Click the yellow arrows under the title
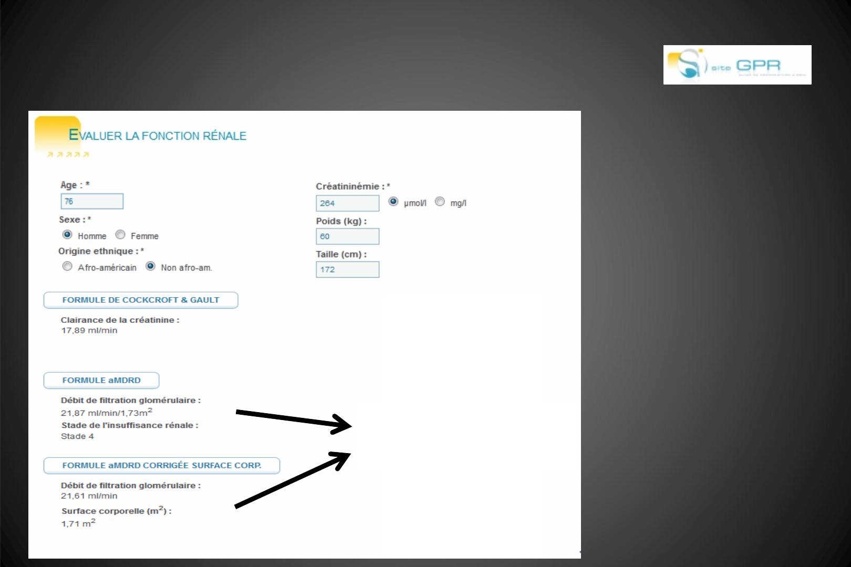The width and height of the screenshot is (851, 567). (68, 155)
